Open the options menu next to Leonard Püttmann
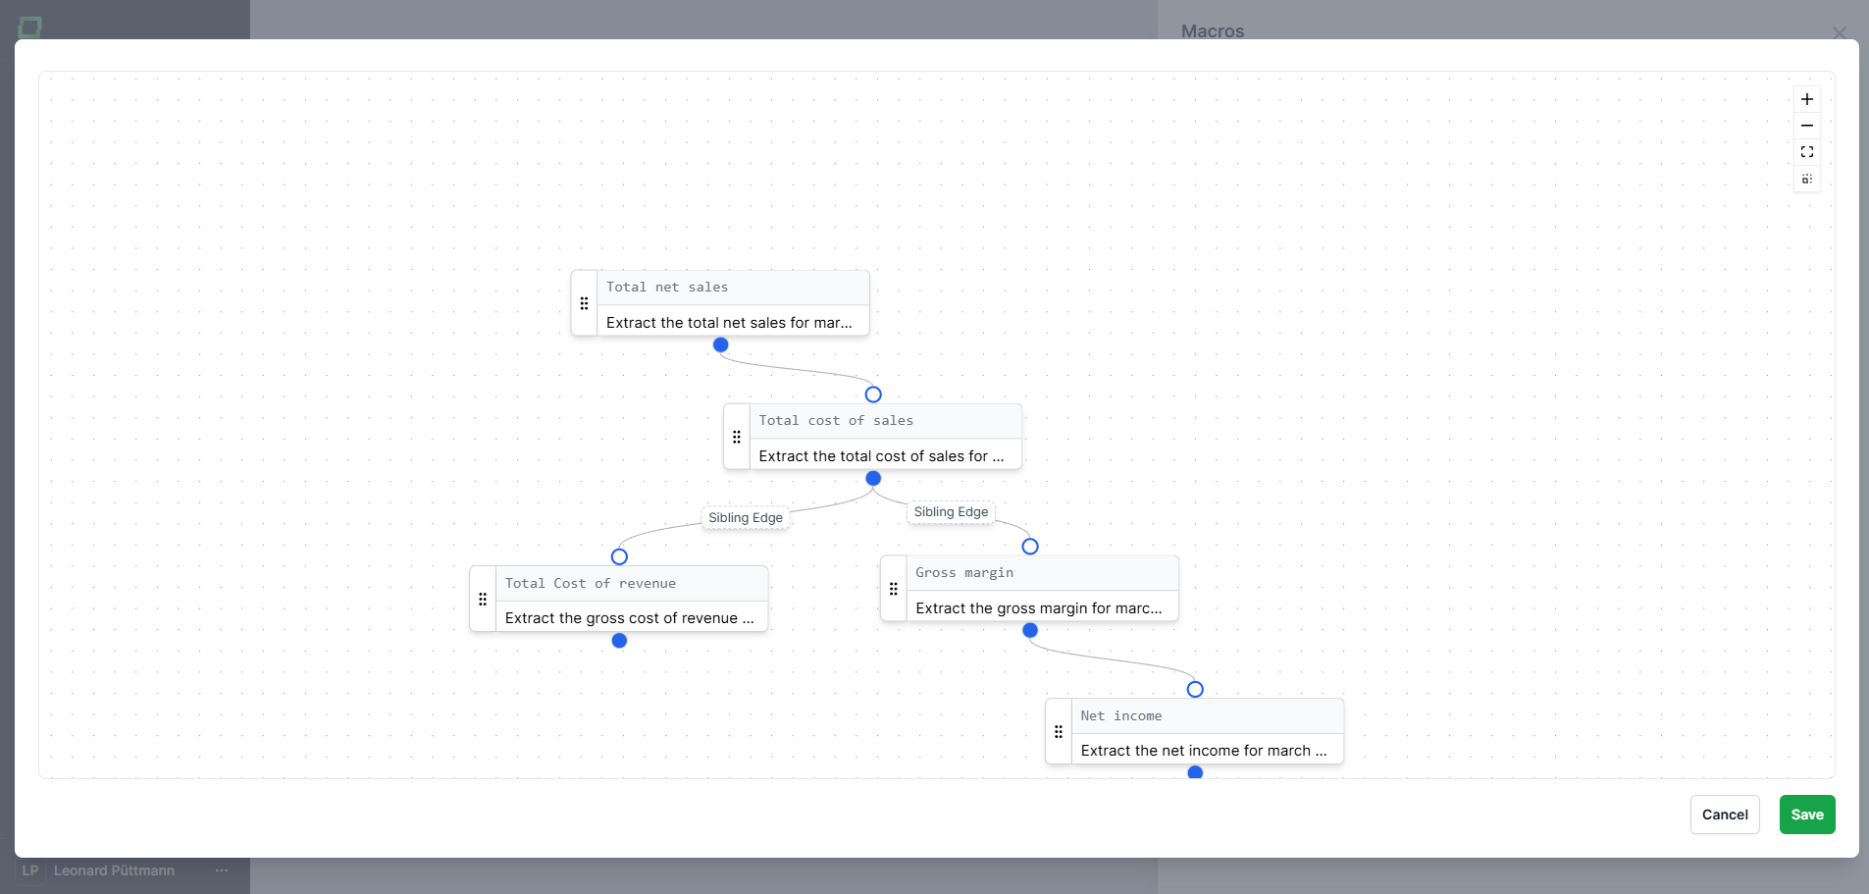This screenshot has width=1869, height=894. 222,870
